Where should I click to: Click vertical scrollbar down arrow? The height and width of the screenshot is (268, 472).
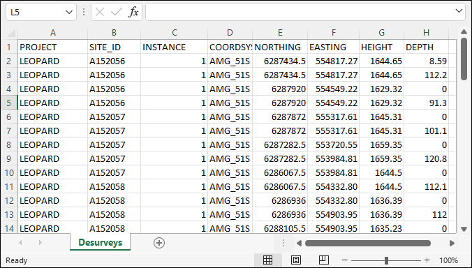[464, 229]
